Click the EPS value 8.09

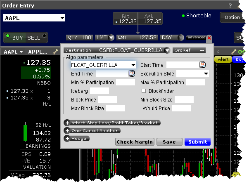[45, 154]
